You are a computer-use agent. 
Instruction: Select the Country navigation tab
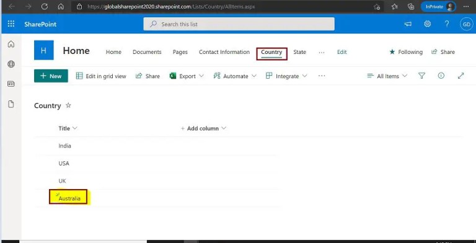pyautogui.click(x=271, y=52)
